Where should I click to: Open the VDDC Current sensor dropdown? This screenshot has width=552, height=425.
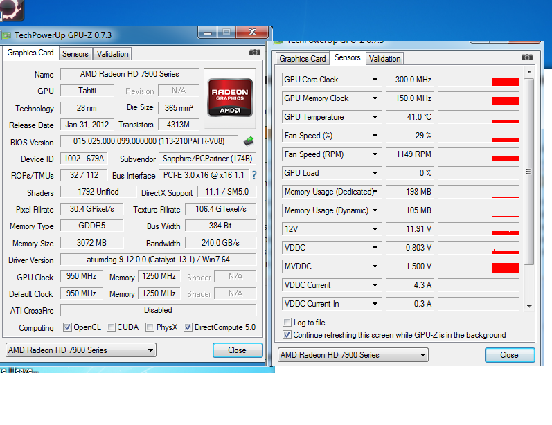pos(375,285)
